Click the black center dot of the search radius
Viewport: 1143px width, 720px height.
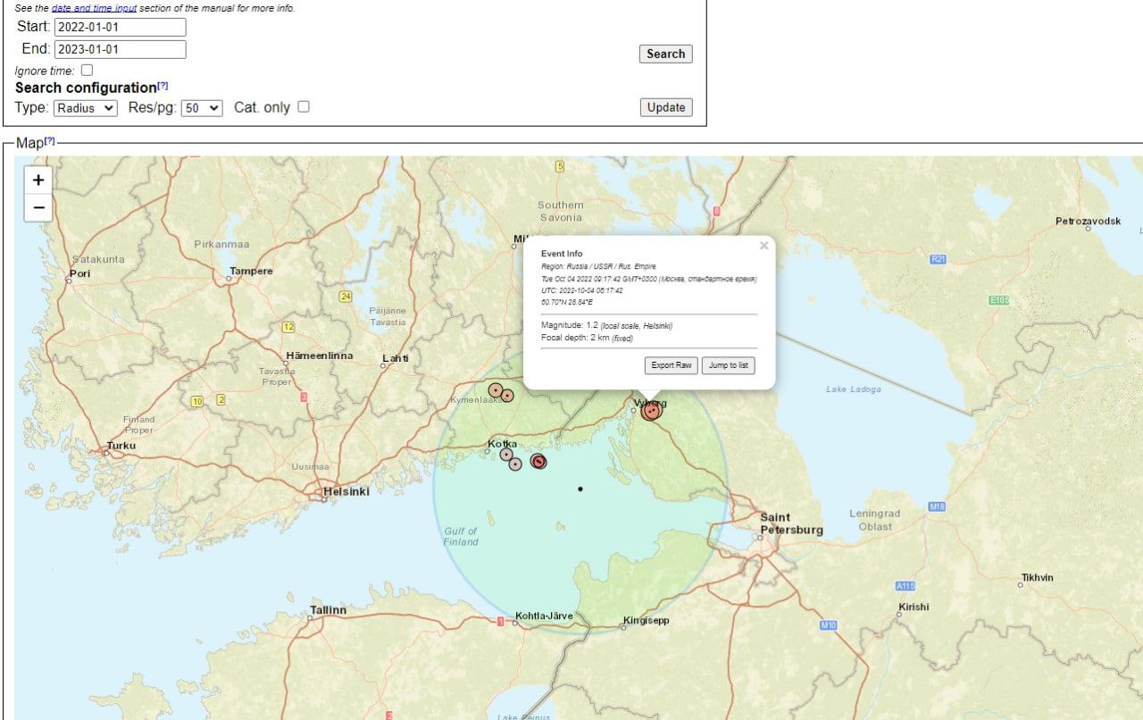coord(580,489)
